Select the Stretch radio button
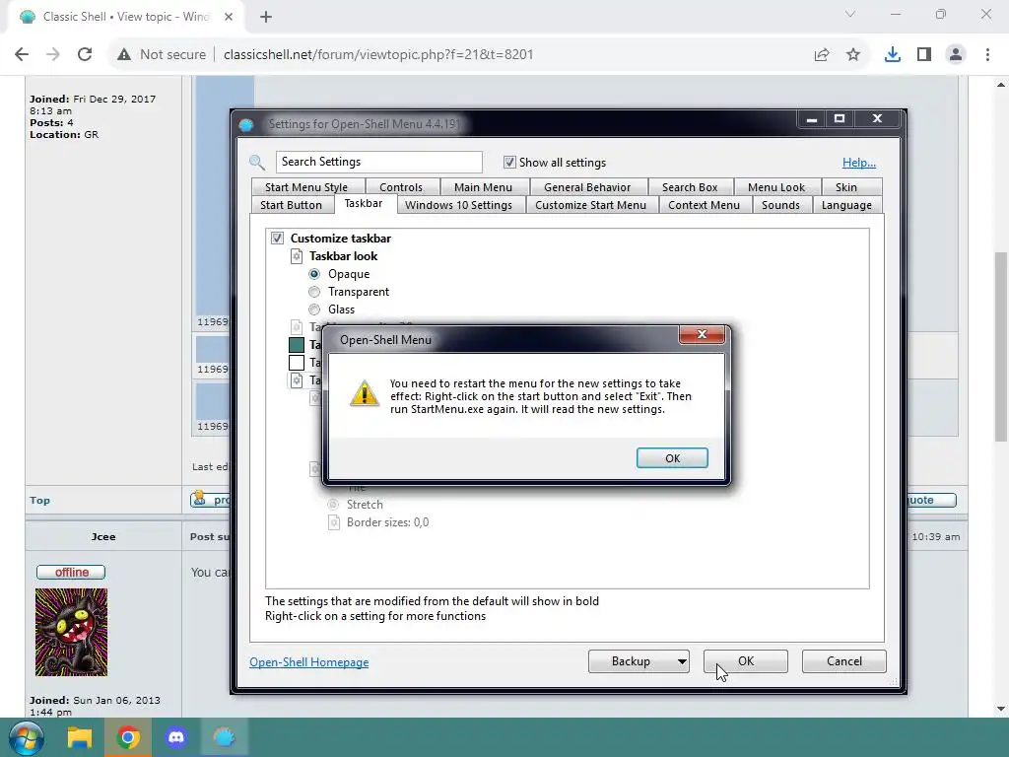The image size is (1009, 757). click(x=333, y=505)
